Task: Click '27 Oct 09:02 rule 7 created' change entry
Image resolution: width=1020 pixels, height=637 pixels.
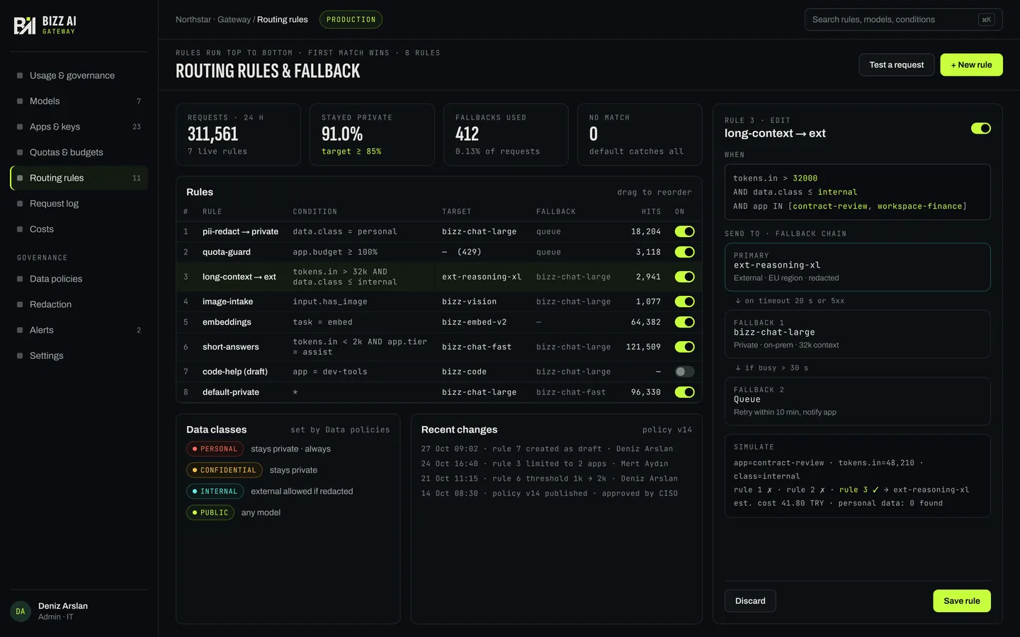Action: (547, 449)
